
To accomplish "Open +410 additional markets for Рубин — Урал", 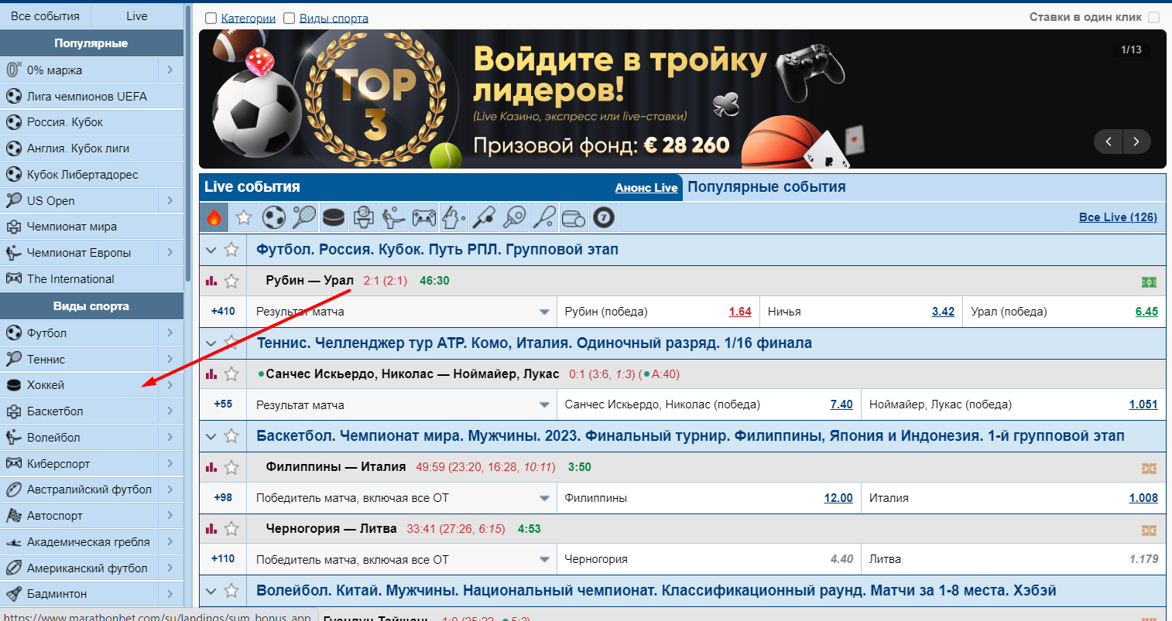I will tap(223, 311).
